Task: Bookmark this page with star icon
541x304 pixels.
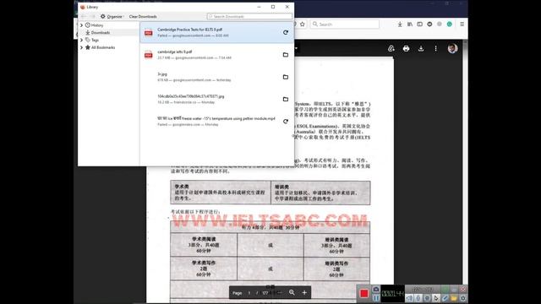Action: pyautogui.click(x=303, y=24)
